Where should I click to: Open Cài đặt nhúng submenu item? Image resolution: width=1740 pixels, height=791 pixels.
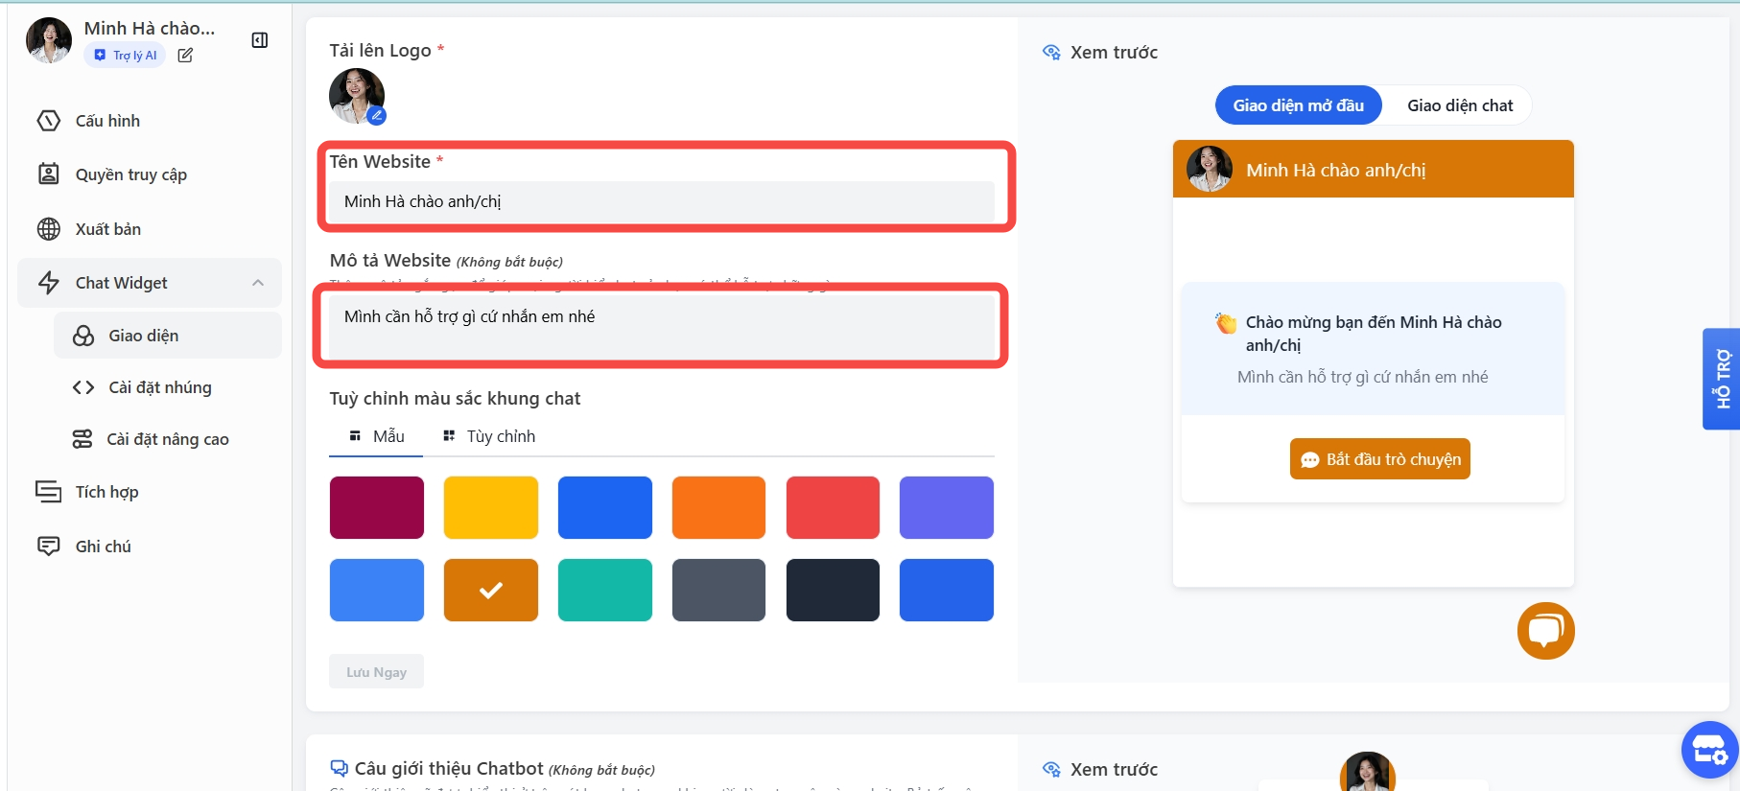(x=159, y=387)
